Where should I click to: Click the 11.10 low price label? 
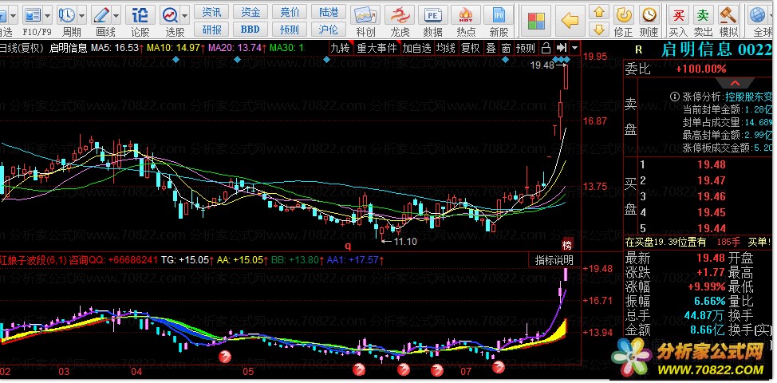click(x=405, y=241)
